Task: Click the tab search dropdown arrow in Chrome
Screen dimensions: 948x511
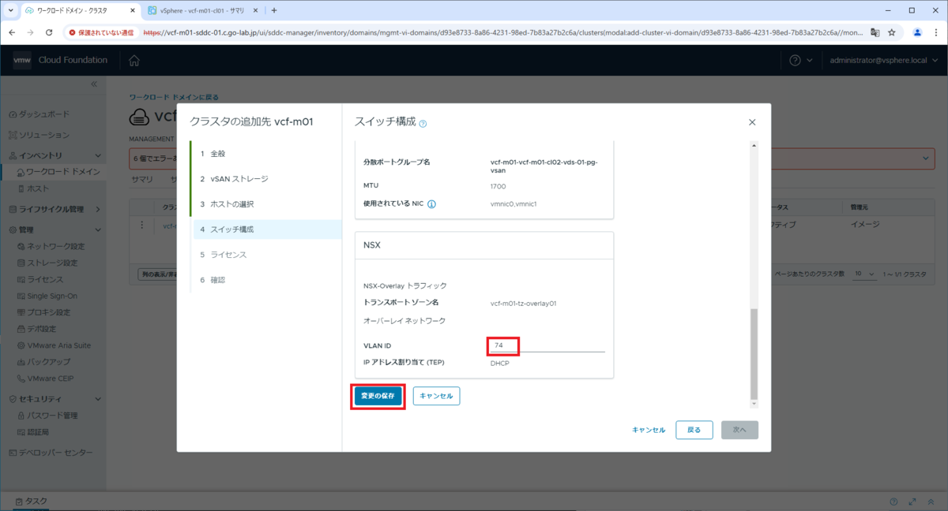Action: pyautogui.click(x=10, y=10)
